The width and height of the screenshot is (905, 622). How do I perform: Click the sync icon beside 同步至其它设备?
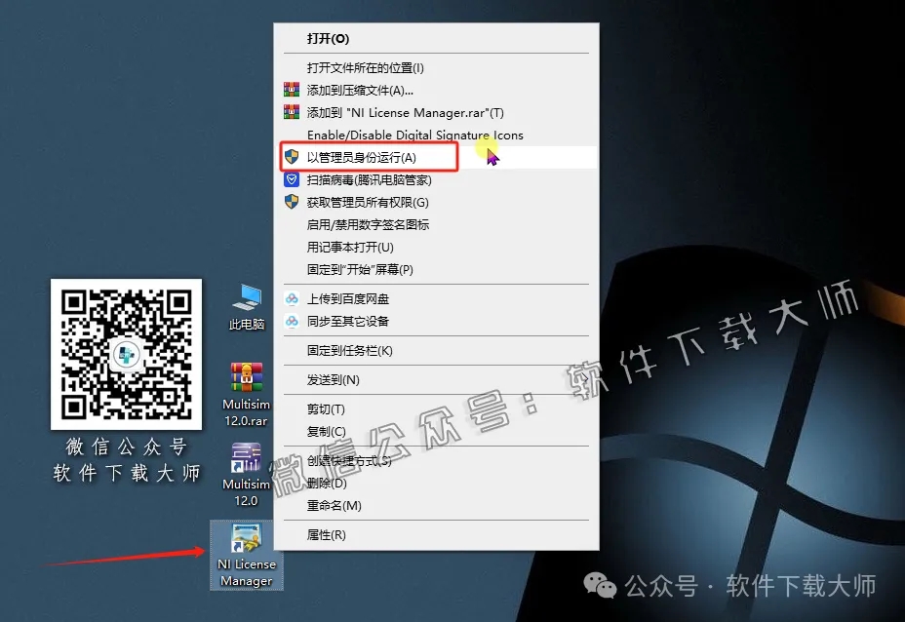point(291,321)
